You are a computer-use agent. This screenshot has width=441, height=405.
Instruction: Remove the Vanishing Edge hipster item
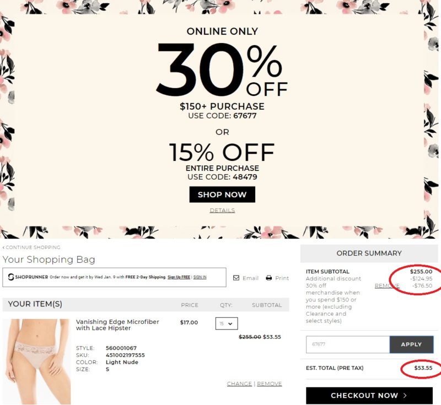tap(270, 384)
